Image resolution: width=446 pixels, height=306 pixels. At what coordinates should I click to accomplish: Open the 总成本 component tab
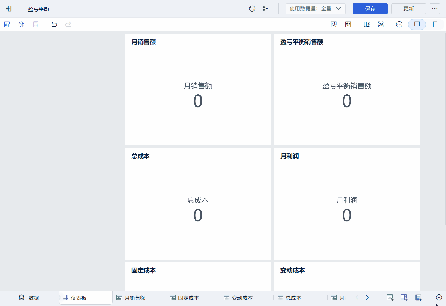(x=290, y=298)
